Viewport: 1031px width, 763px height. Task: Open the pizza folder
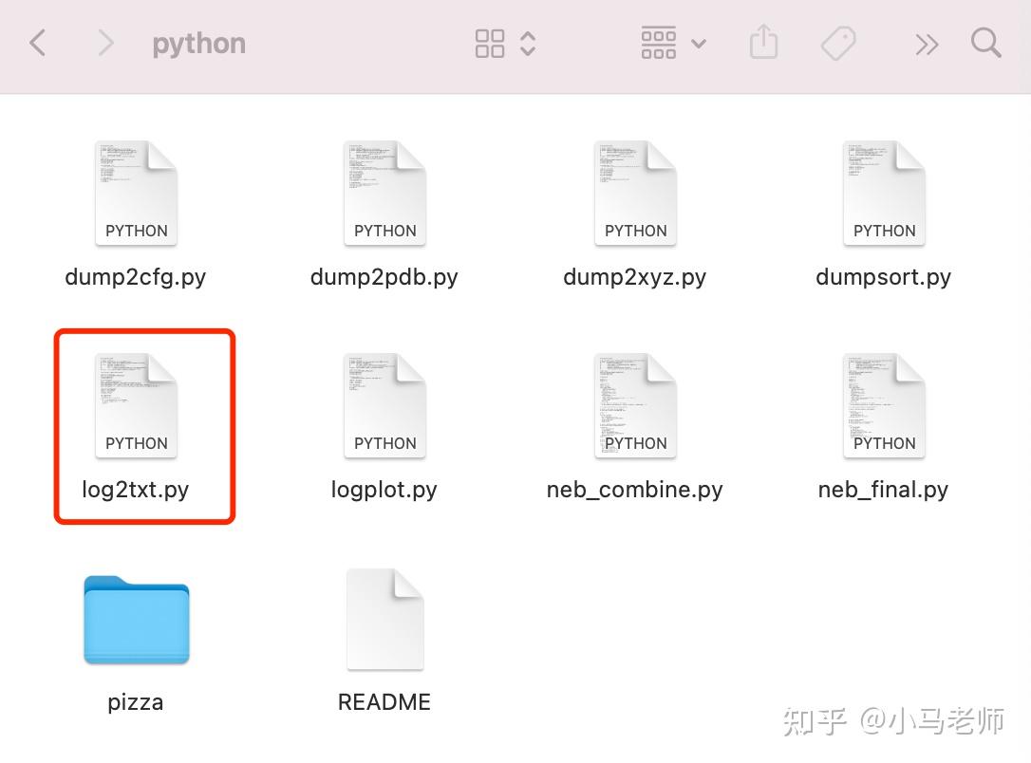coord(135,619)
